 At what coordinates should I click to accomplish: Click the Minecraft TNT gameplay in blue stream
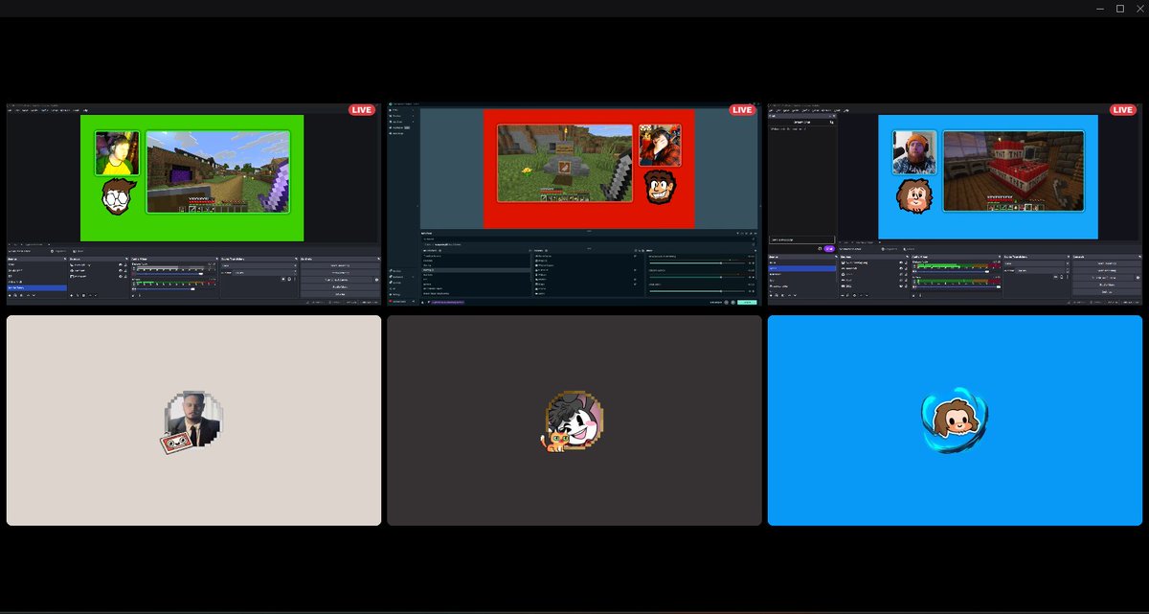pos(1014,171)
